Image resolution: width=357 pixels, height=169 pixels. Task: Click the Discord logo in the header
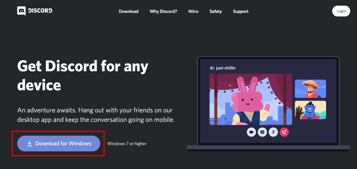coord(35,11)
